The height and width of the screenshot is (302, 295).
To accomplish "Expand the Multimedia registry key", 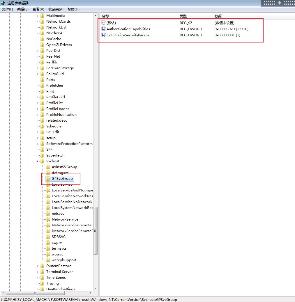I will 37,16.
